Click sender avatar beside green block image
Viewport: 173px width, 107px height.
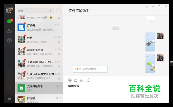pos(160,58)
